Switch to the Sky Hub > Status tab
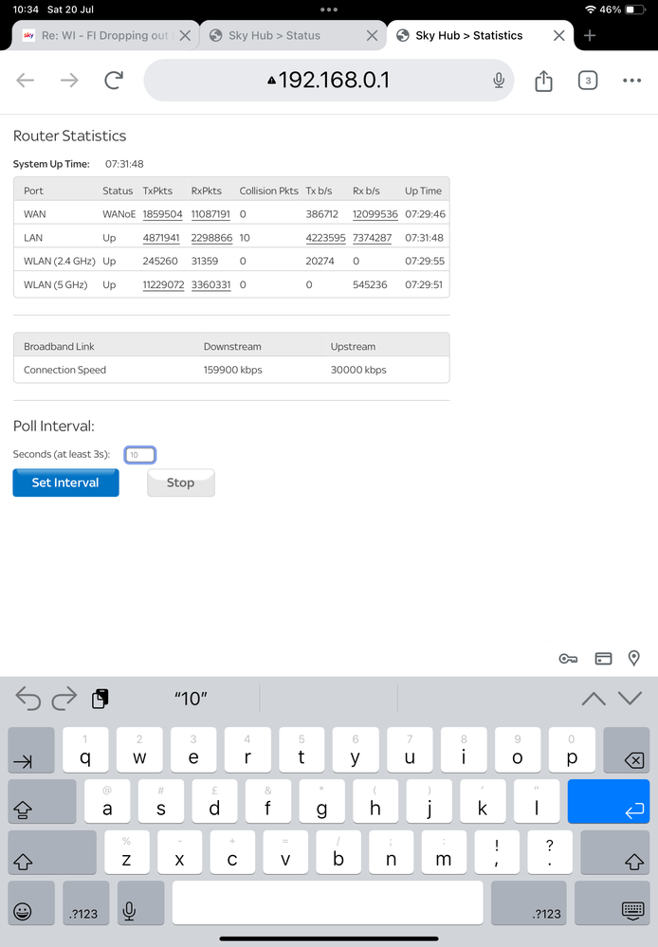The width and height of the screenshot is (658, 947). click(275, 36)
